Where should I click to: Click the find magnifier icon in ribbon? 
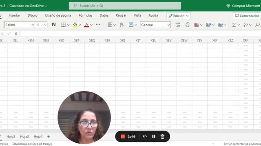click(257, 25)
